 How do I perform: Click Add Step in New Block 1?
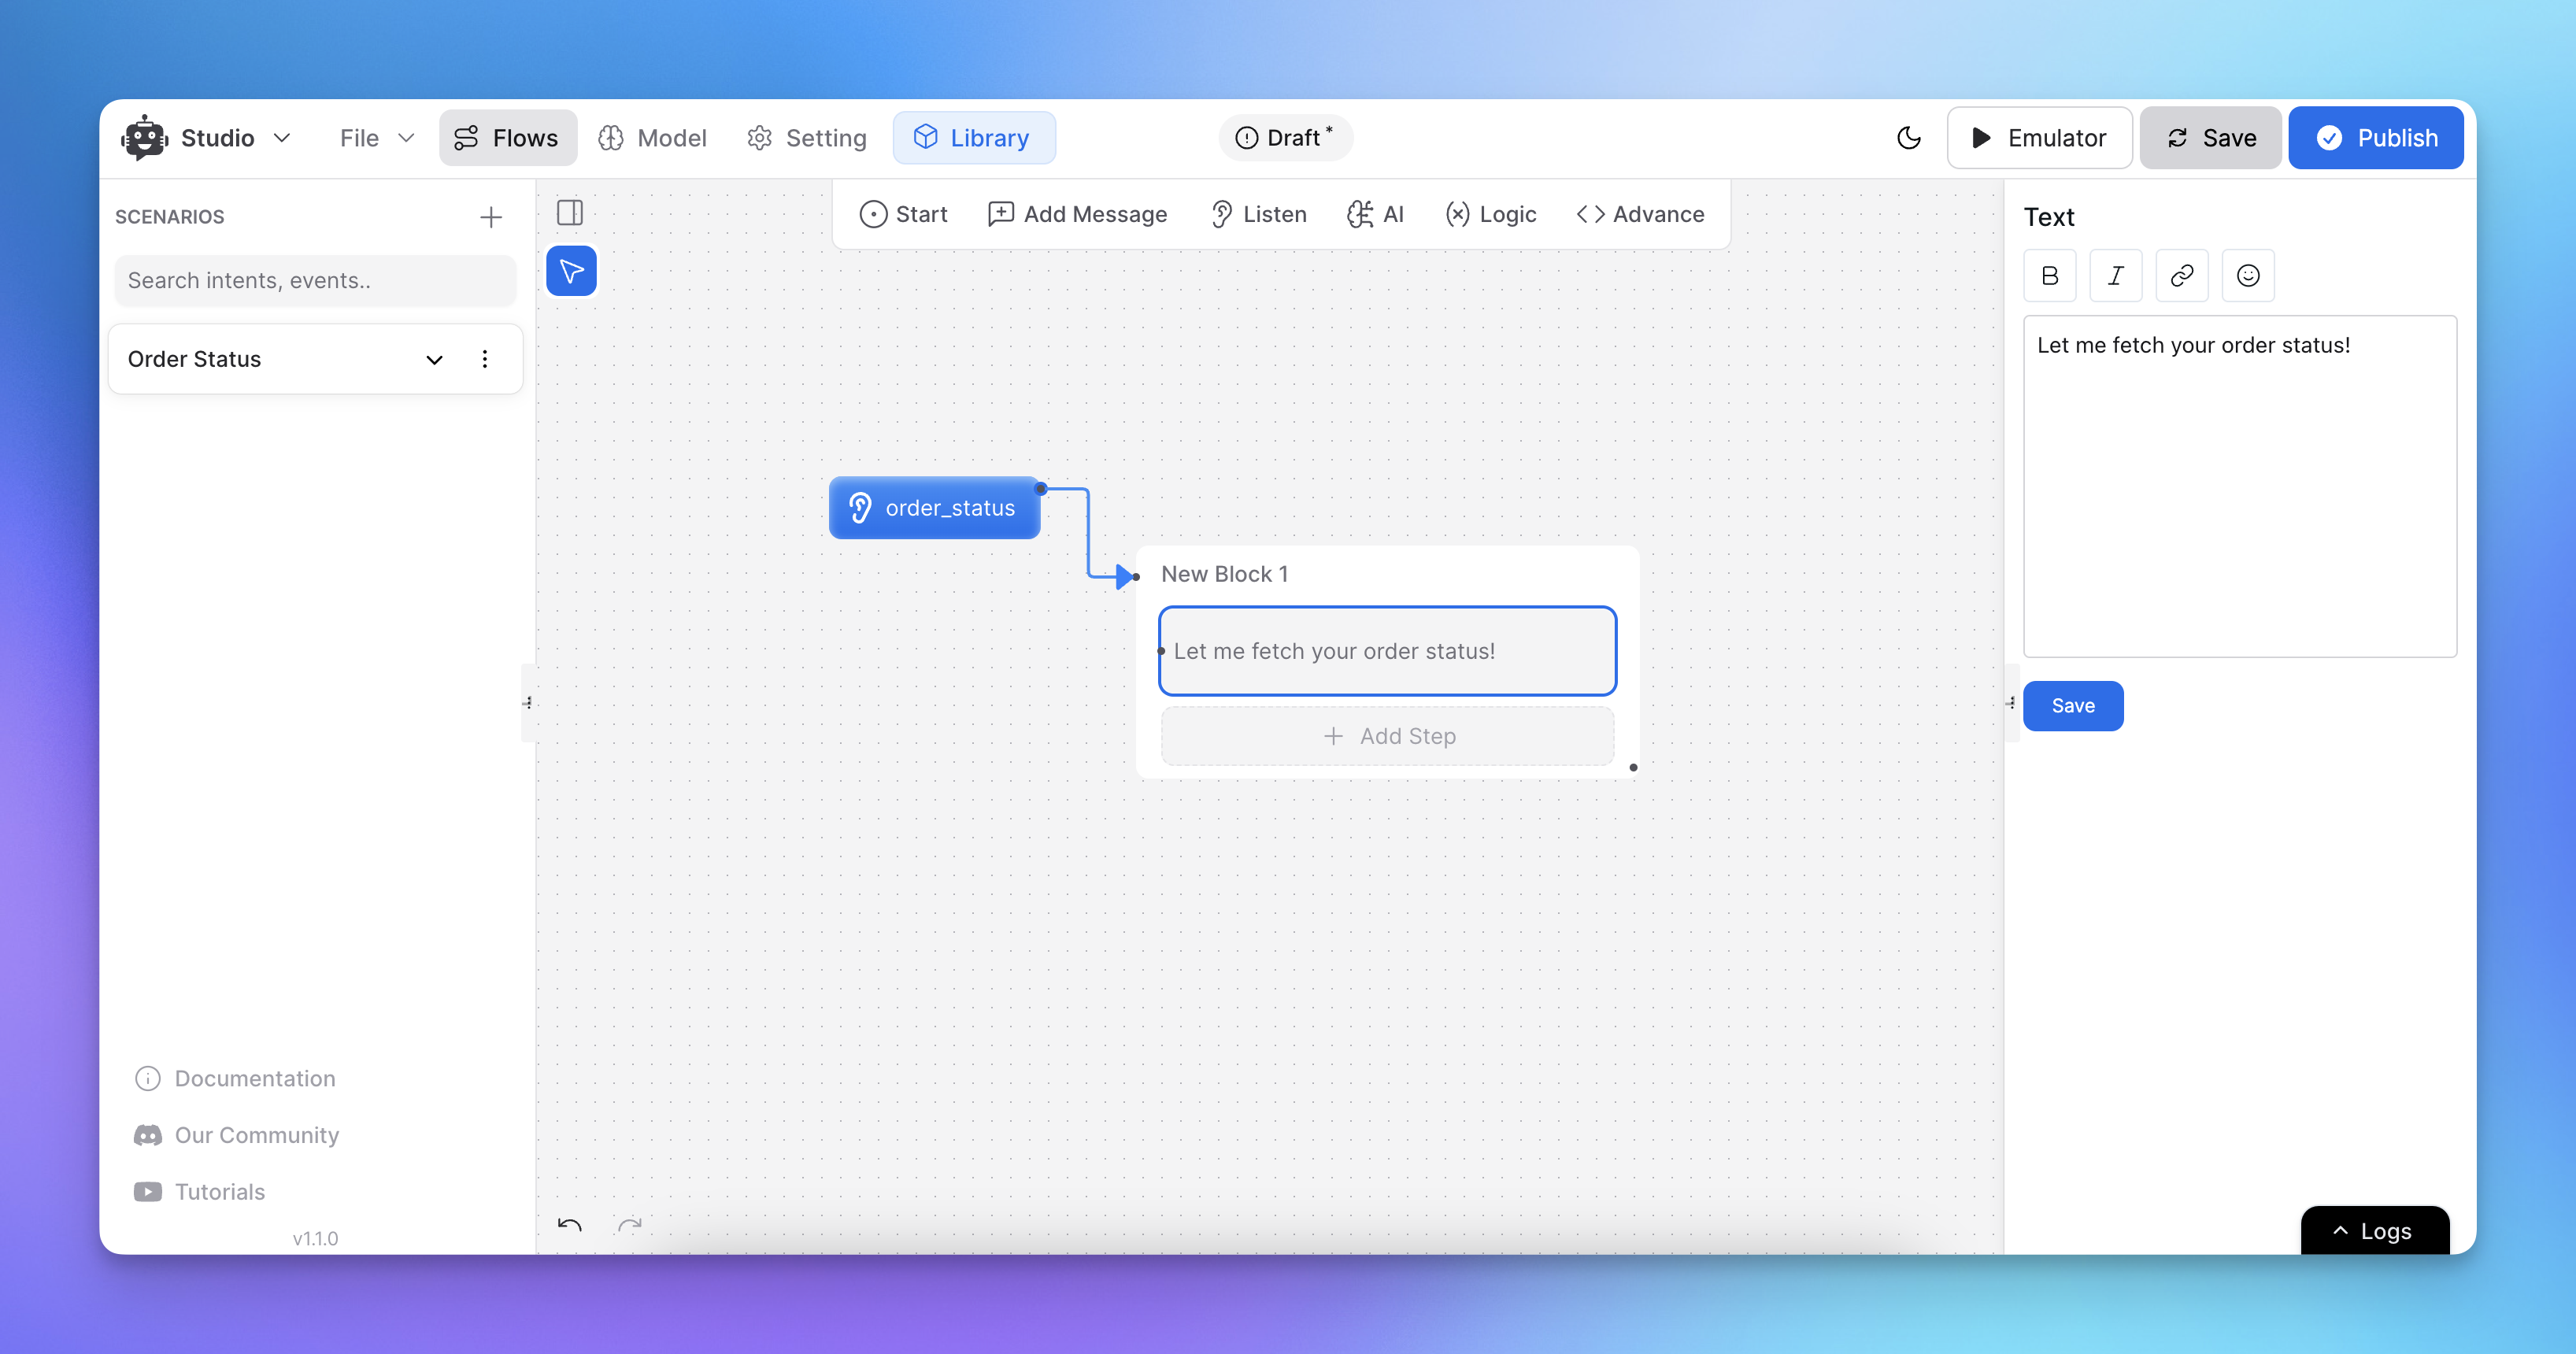click(x=1388, y=736)
